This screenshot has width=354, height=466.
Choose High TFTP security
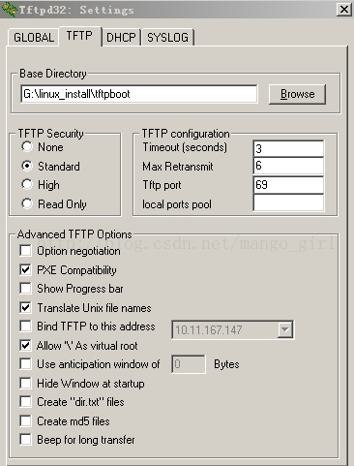coord(27,185)
